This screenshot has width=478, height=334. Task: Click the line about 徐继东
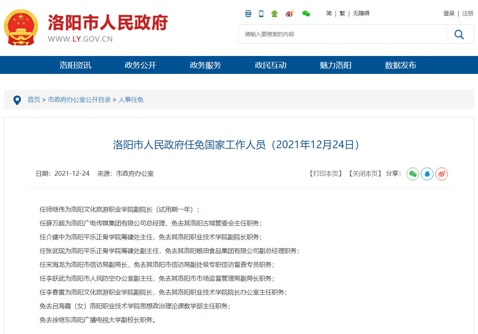tap(97, 320)
